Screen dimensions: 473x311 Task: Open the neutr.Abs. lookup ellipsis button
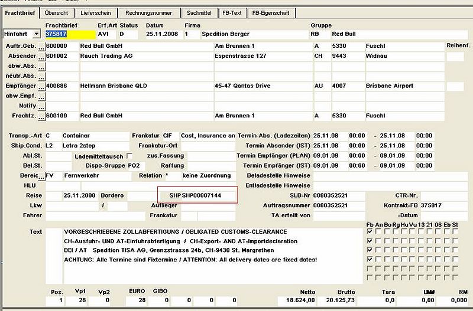click(x=41, y=77)
